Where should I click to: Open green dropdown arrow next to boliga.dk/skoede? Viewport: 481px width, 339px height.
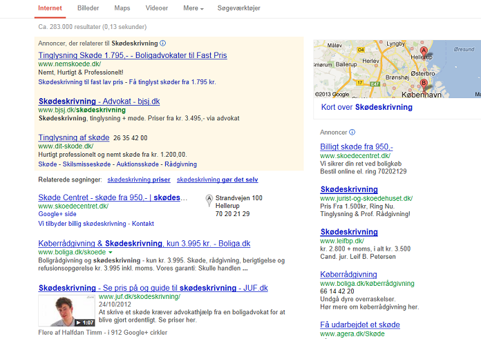coord(110,253)
